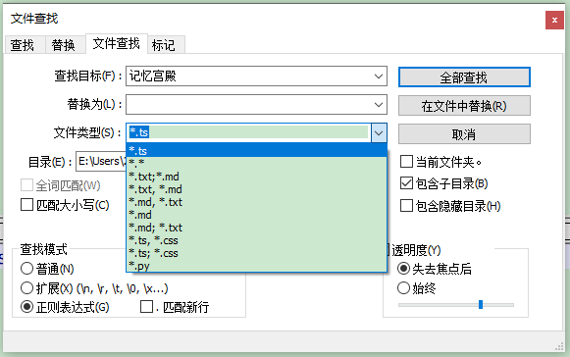
Task: Click the 目录 path field
Action: (x=101, y=162)
